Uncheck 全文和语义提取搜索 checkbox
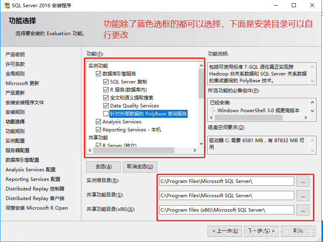323x242 pixels. (x=106, y=97)
